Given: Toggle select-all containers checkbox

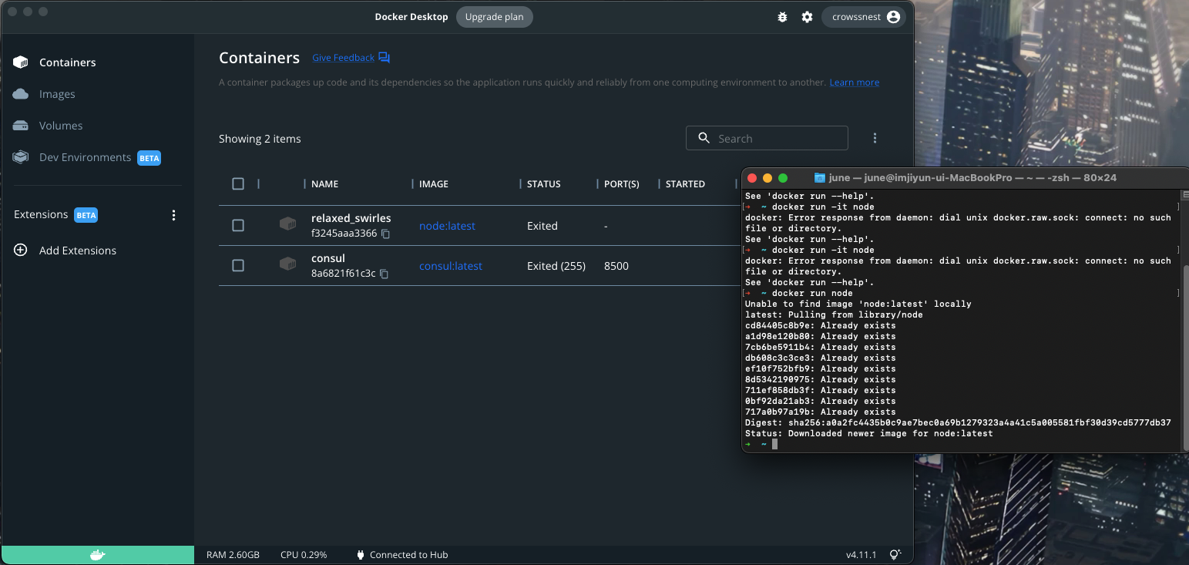Looking at the screenshot, I should [x=238, y=183].
